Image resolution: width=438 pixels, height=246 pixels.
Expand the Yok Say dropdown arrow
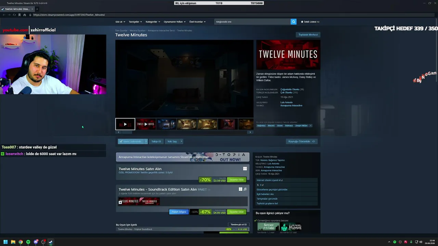[x=181, y=141]
